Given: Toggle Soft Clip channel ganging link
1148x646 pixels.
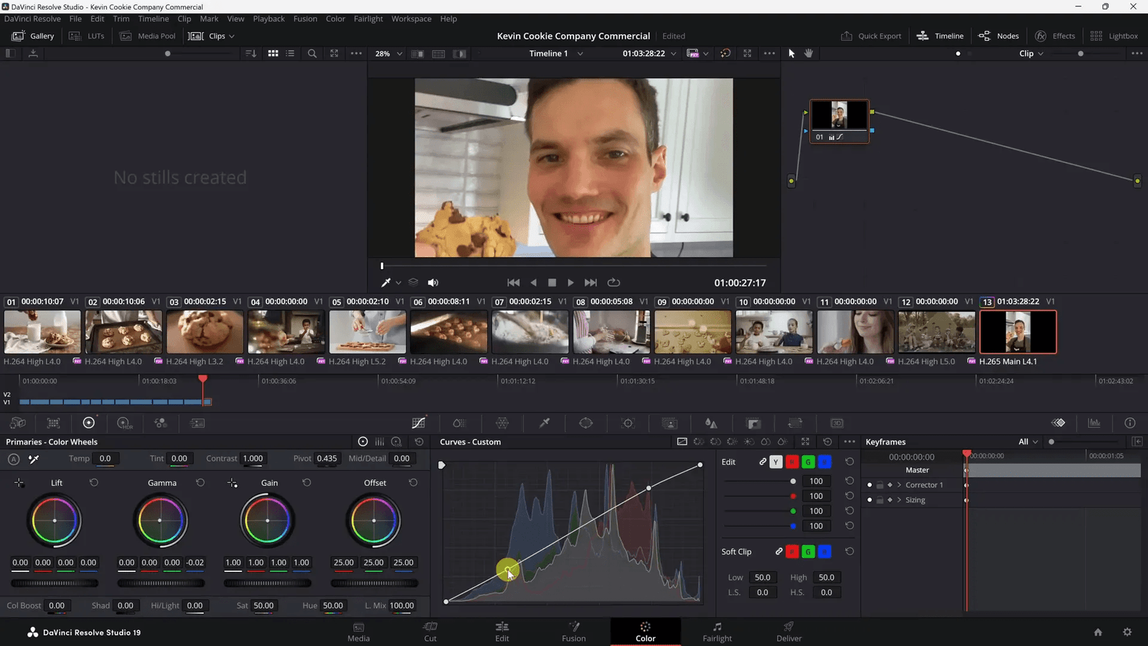Looking at the screenshot, I should [778, 552].
